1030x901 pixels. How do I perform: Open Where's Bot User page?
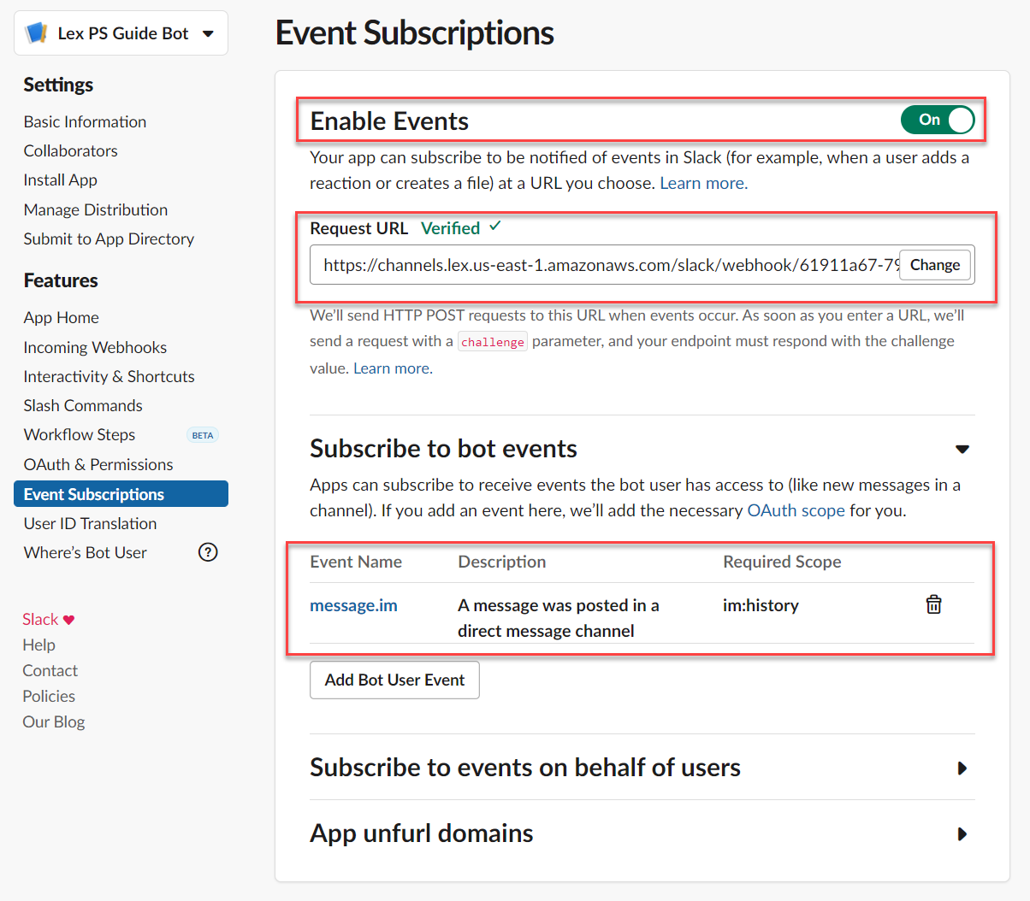point(86,552)
